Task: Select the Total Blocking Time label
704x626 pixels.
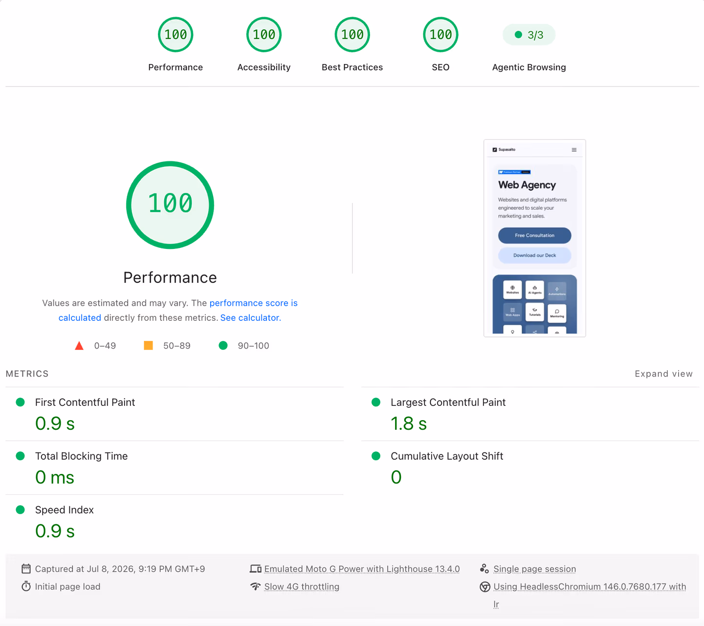Action: [81, 456]
